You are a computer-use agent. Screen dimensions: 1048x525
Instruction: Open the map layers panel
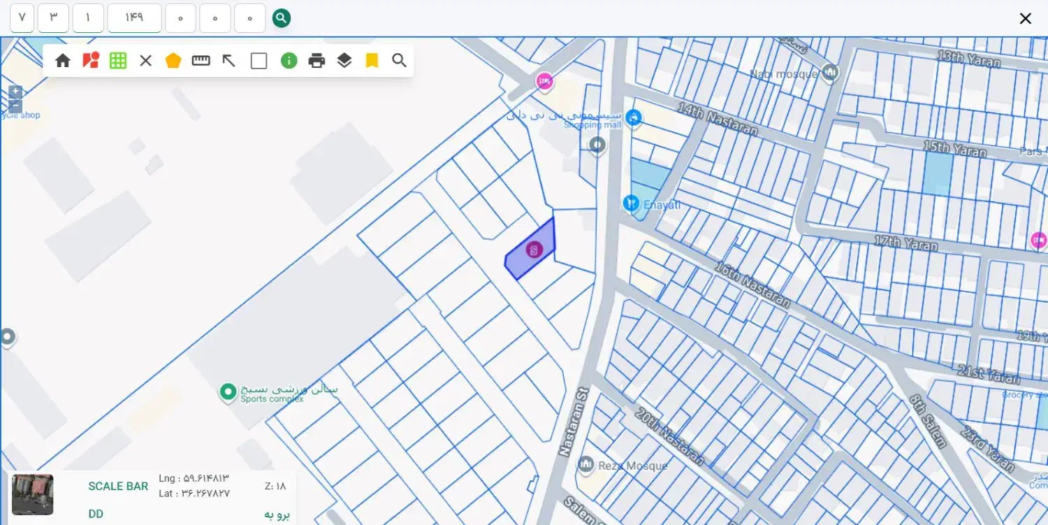tap(344, 61)
